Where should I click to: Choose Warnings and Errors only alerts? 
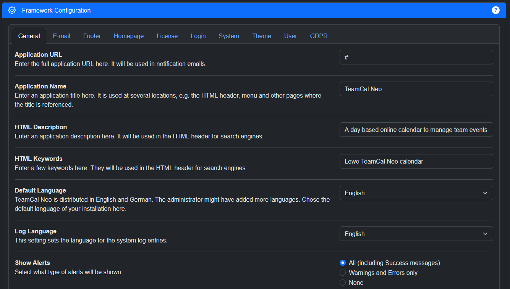(x=342, y=273)
